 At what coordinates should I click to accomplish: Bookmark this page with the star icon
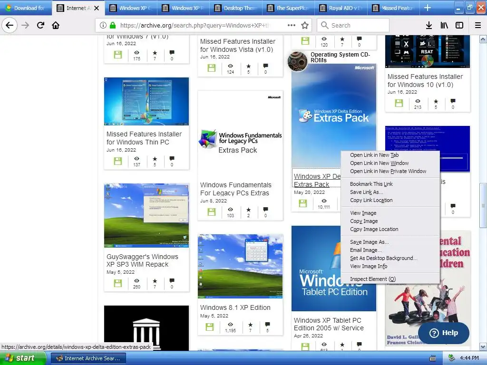pyautogui.click(x=305, y=25)
